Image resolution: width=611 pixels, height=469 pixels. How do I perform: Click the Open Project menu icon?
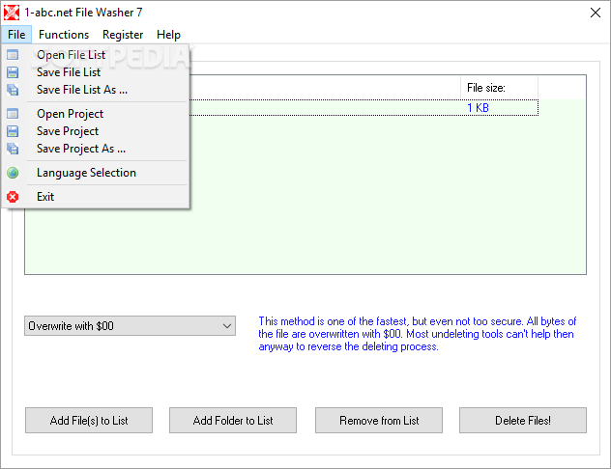coord(13,114)
